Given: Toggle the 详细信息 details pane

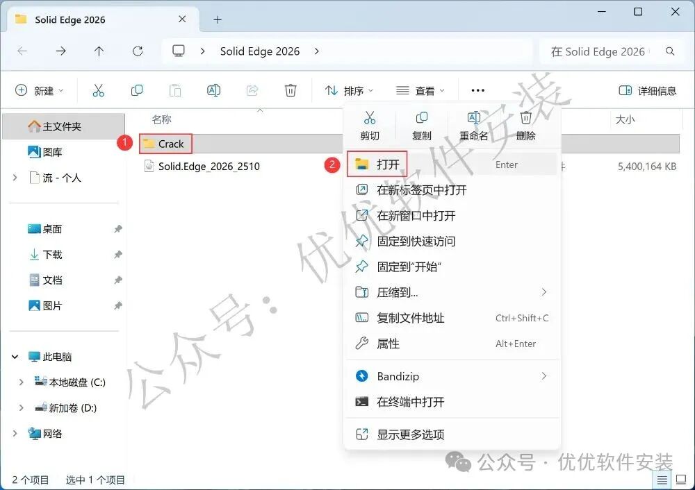Looking at the screenshot, I should pyautogui.click(x=648, y=91).
